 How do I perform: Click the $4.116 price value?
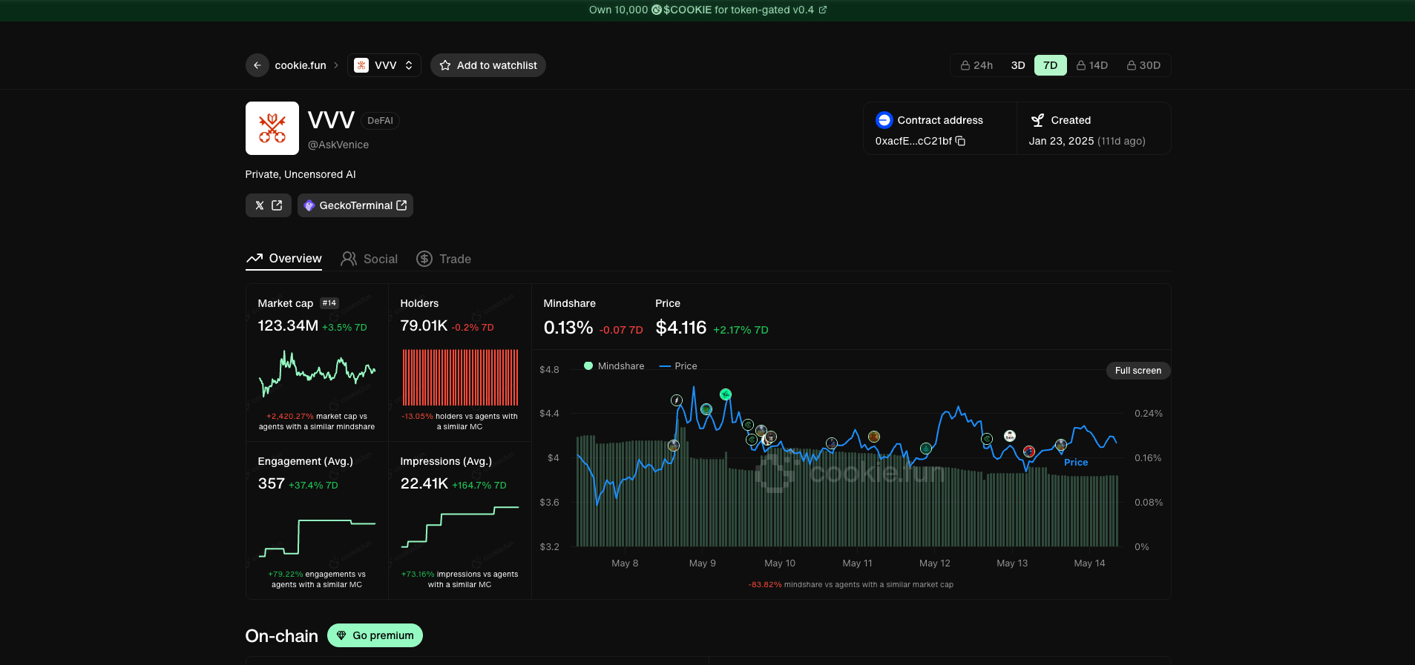681,328
